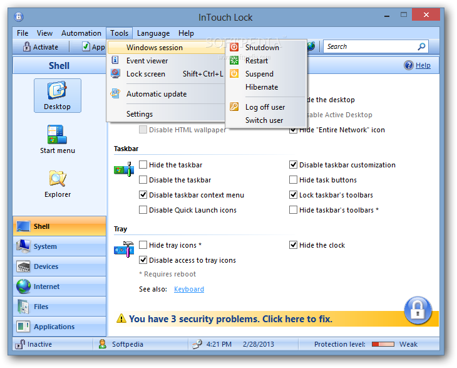Viewport: 457px width, 368px height.
Task: Switch to the Files category
Action: 59,307
